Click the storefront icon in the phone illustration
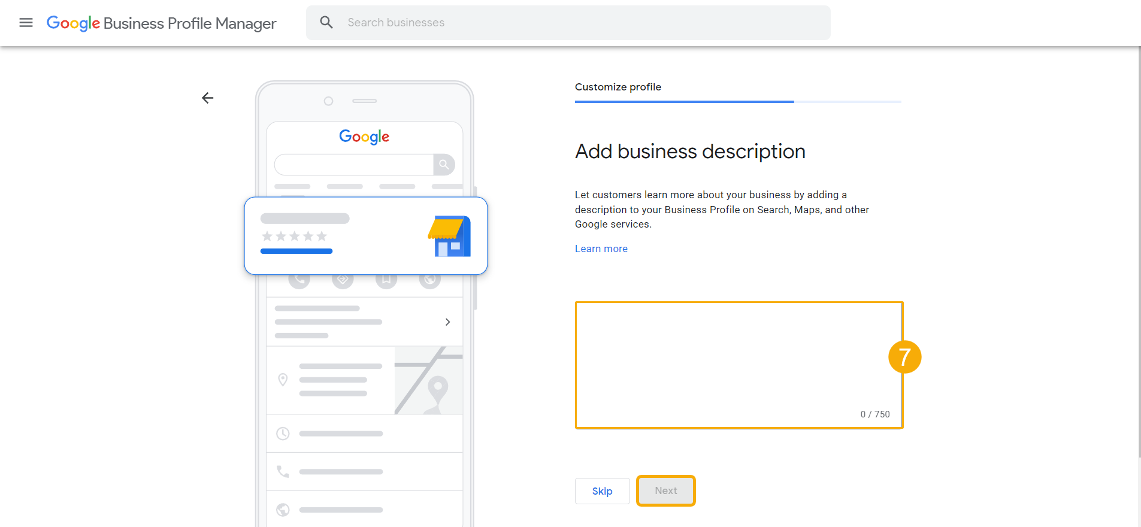This screenshot has width=1141, height=527. 449,236
